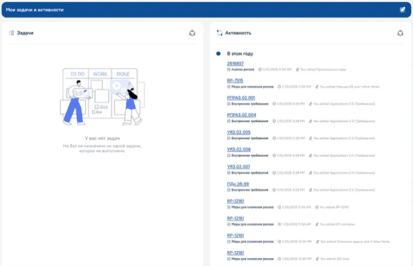Click the clock icon under 2616897

pos(260,69)
